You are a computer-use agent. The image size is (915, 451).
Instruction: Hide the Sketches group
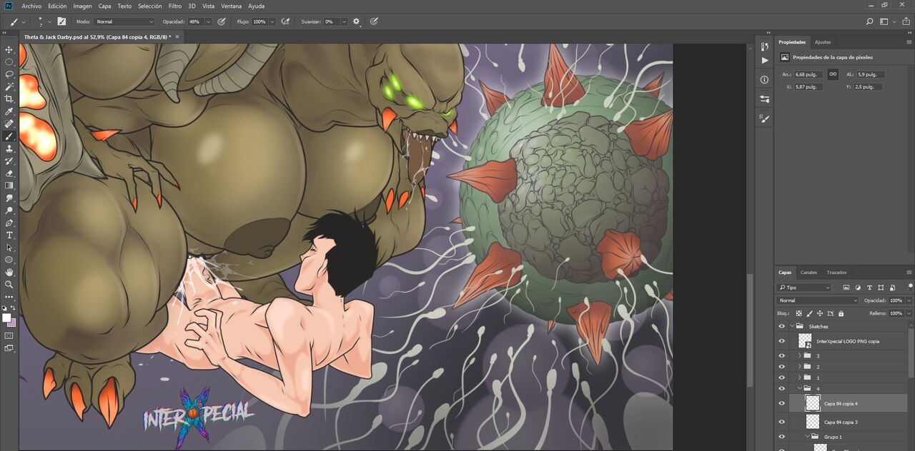pyautogui.click(x=781, y=326)
